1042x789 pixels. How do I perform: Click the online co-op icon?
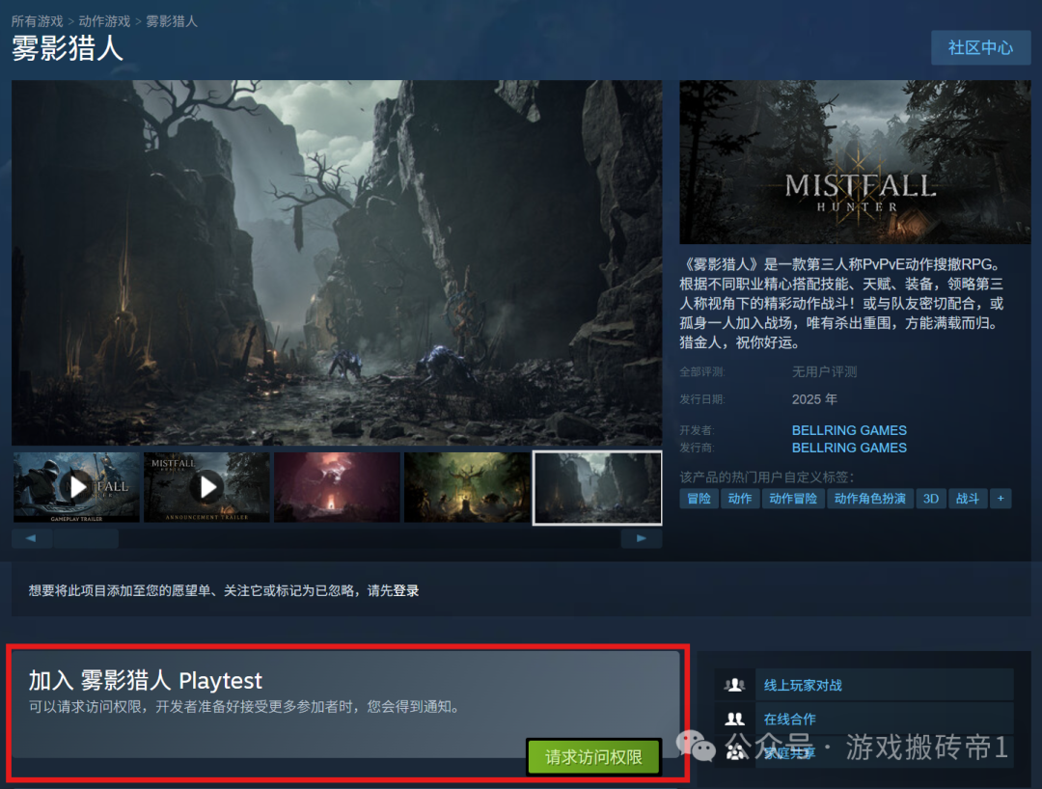click(x=735, y=719)
